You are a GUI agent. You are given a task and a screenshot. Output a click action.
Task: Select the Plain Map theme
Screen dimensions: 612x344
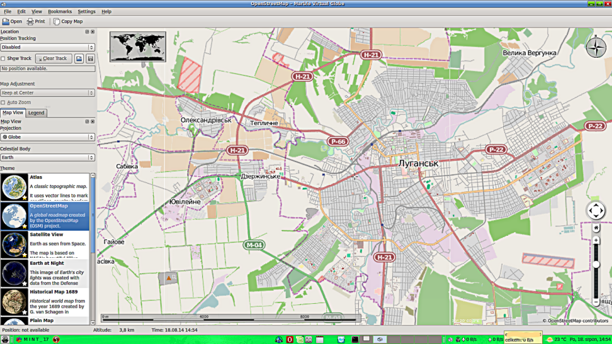pyautogui.click(x=45, y=321)
